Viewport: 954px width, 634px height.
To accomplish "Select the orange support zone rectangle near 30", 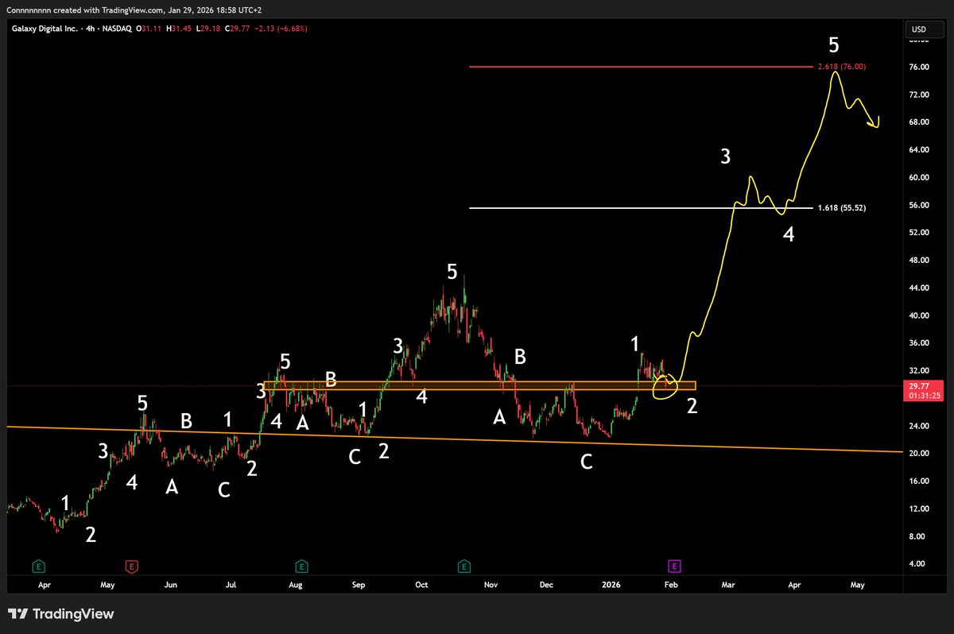I will pos(479,385).
